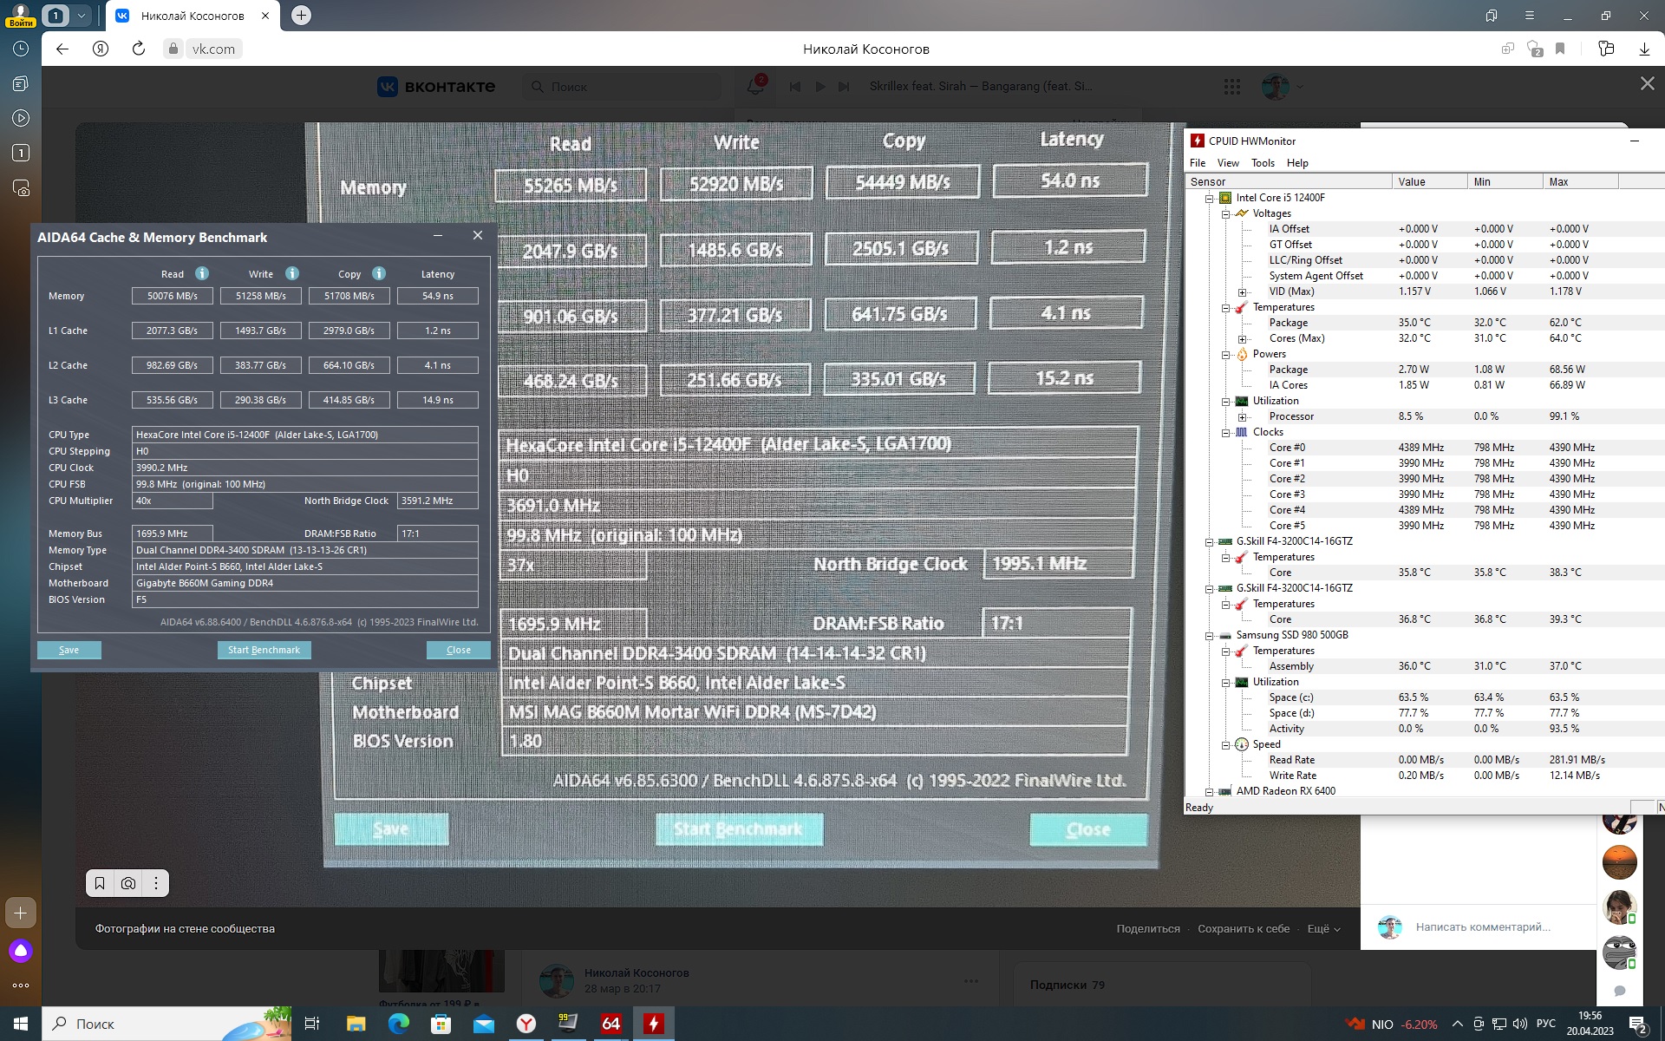This screenshot has height=1041, width=1665.
Task: Go back with the browser back arrow
Action: 62,49
